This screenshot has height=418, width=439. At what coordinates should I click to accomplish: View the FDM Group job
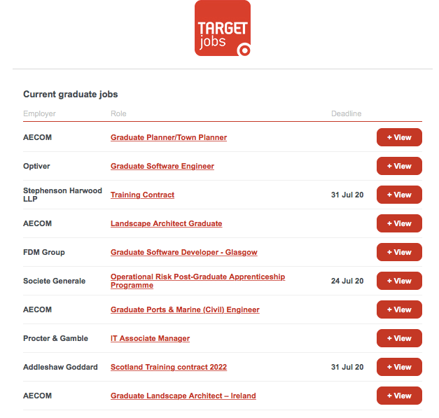click(399, 253)
